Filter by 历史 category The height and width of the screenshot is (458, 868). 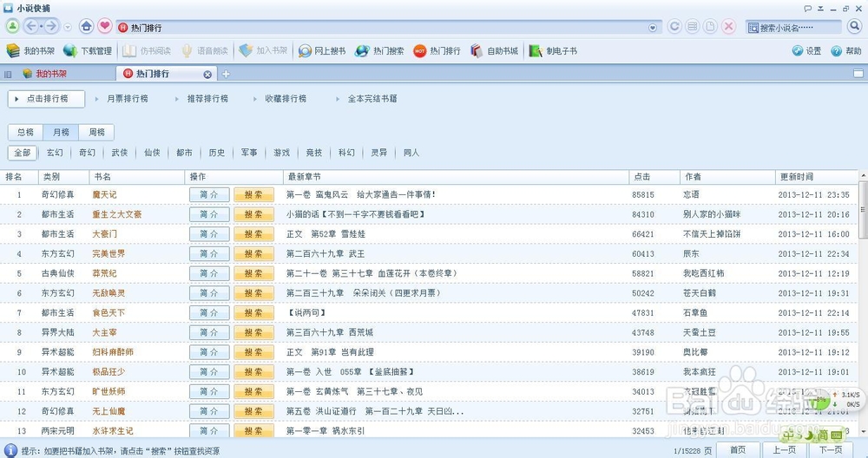tap(216, 153)
